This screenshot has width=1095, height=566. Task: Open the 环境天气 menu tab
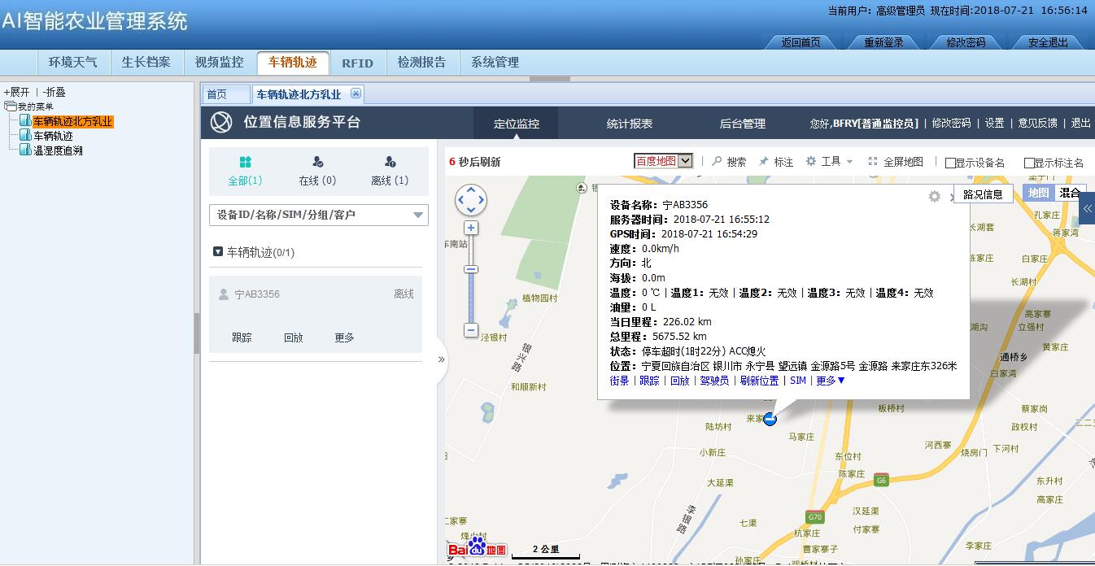[x=73, y=63]
